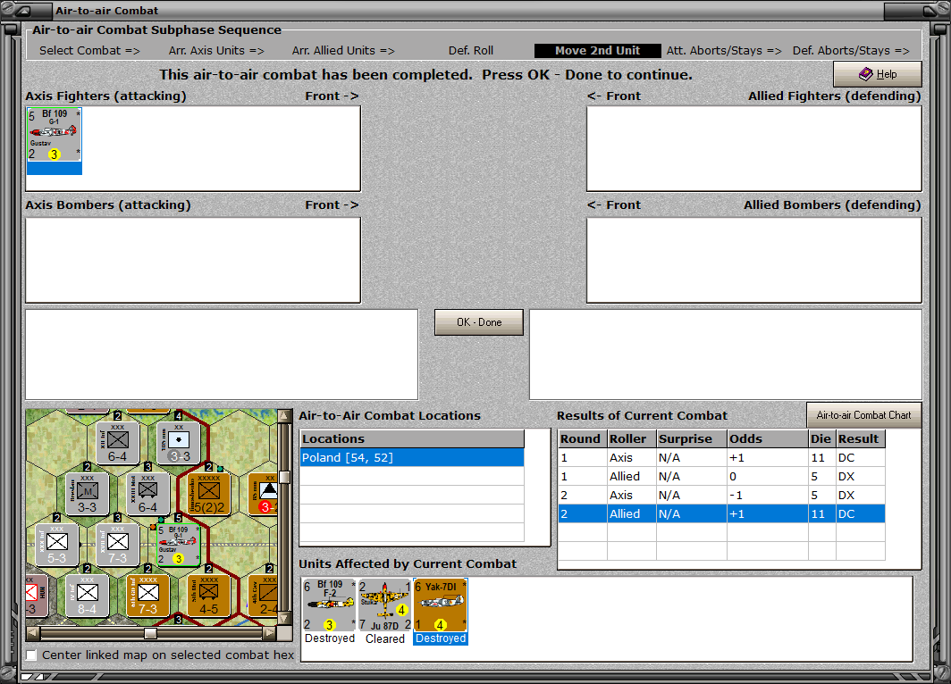Select round 1 Axis result row

(x=721, y=457)
